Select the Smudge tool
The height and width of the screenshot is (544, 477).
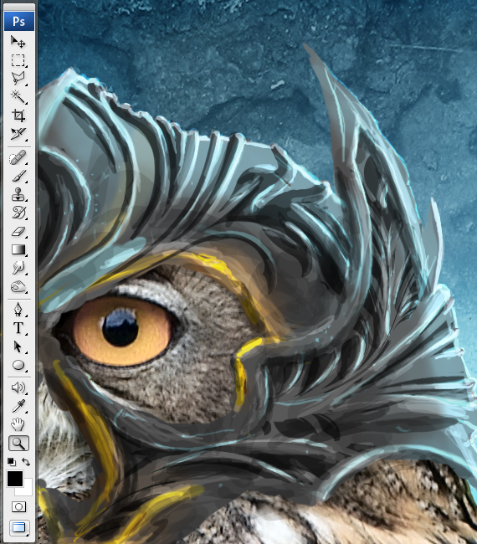point(18,268)
